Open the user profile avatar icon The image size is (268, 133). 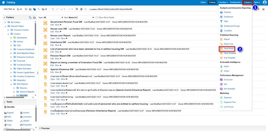264,2
